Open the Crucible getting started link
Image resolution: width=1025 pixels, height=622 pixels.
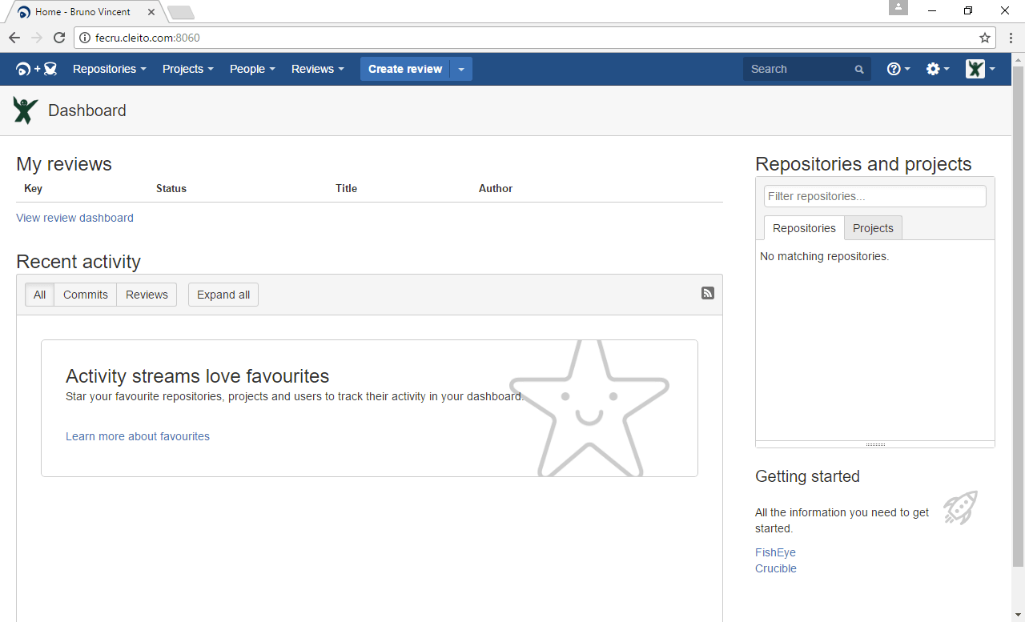(x=776, y=568)
